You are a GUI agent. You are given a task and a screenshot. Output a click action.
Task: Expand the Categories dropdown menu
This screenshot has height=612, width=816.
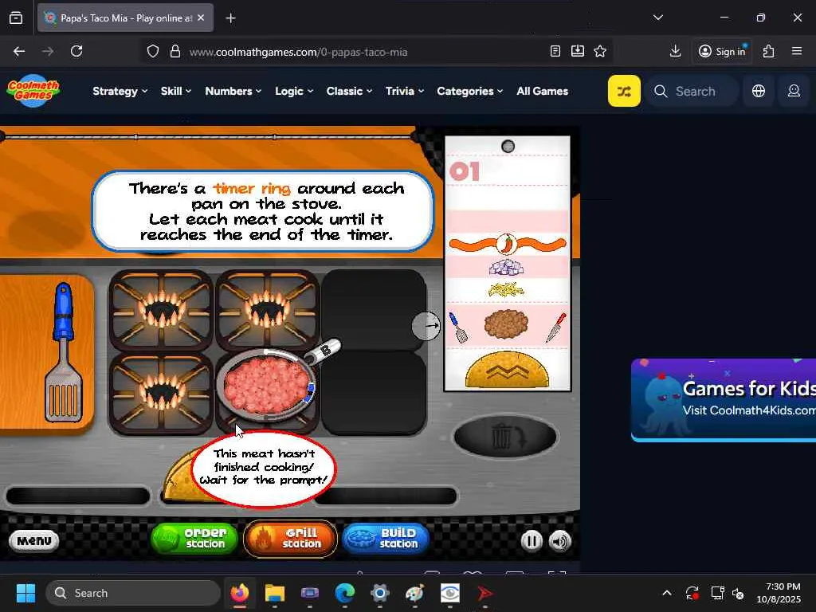(x=470, y=91)
